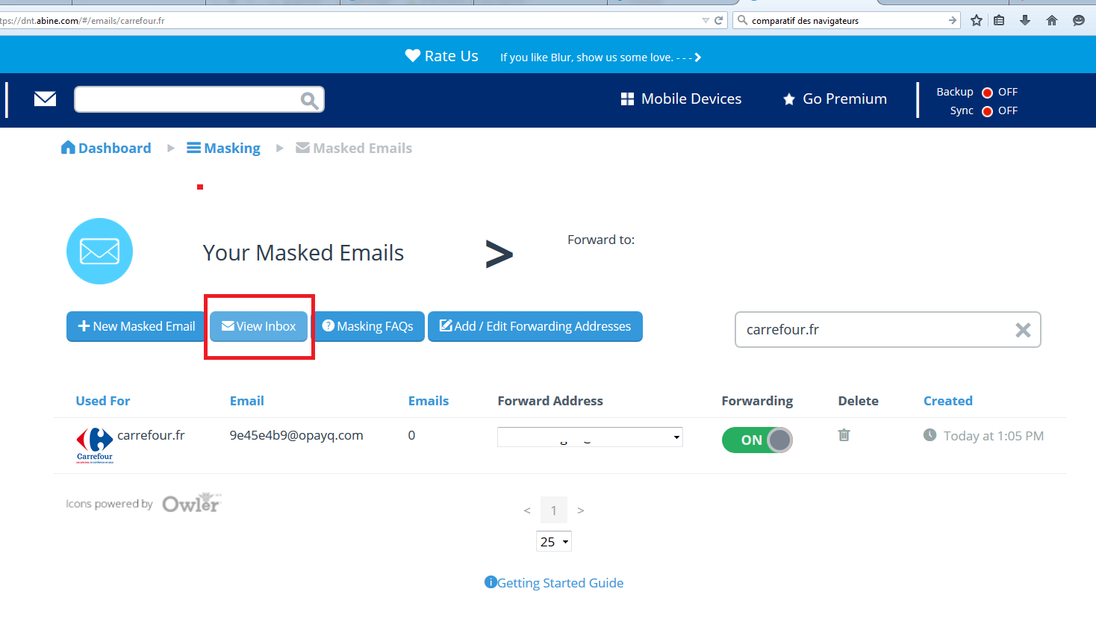Go to previous page with < arrow
The height and width of the screenshot is (630, 1096).
click(x=527, y=511)
